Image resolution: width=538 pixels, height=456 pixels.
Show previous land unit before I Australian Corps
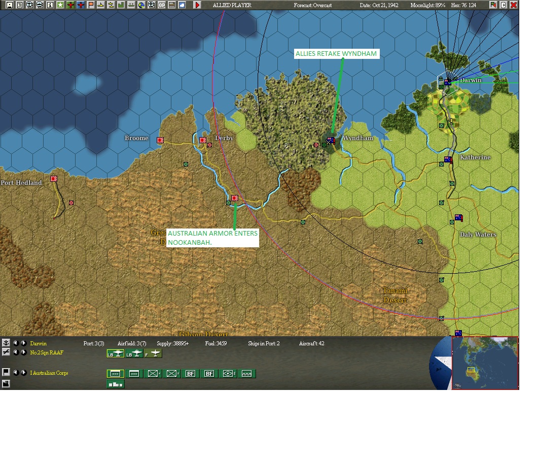[x=16, y=373]
